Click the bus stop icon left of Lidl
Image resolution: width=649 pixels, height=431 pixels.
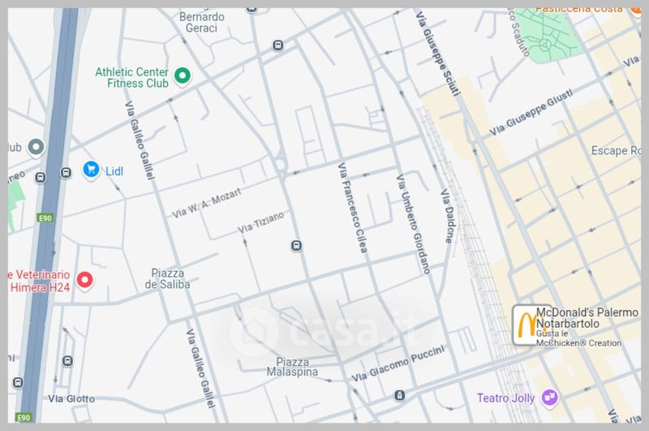click(x=66, y=173)
